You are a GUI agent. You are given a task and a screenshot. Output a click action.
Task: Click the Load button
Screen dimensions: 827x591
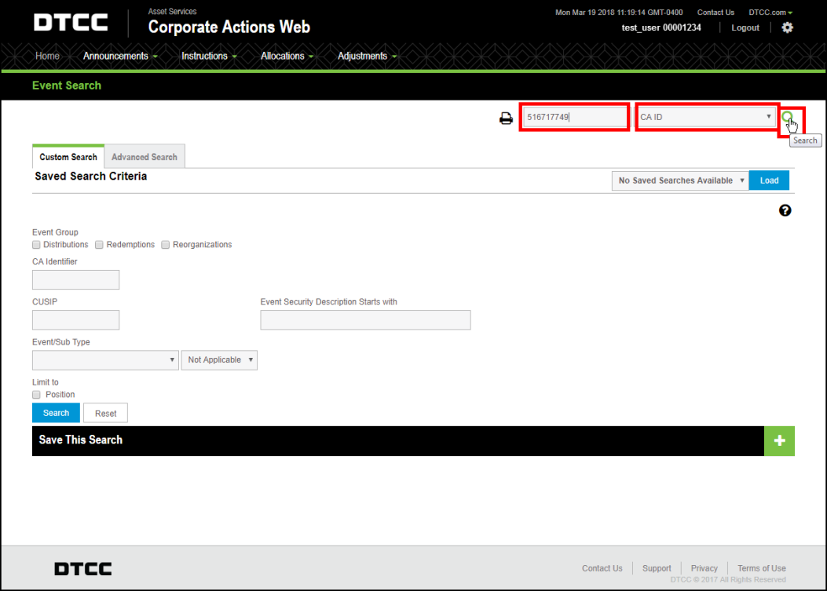[x=769, y=181]
